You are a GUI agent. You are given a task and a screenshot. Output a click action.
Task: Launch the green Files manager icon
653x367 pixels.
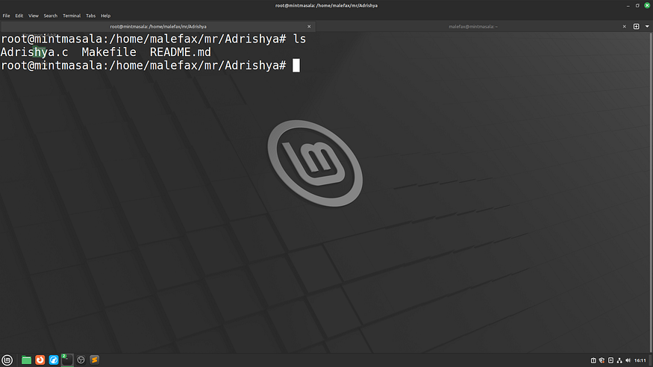(x=26, y=360)
